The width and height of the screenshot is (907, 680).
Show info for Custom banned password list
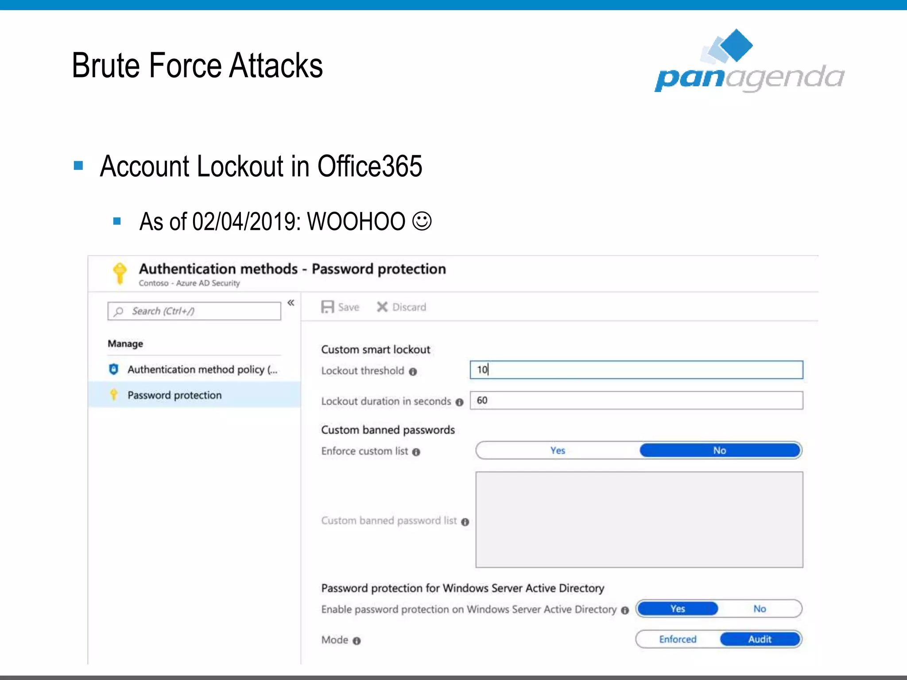point(465,522)
